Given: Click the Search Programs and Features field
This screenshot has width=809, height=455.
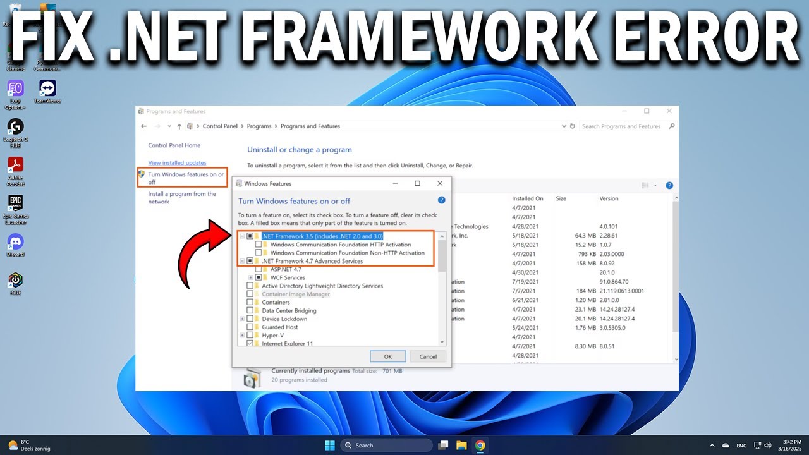Looking at the screenshot, I should (x=627, y=126).
